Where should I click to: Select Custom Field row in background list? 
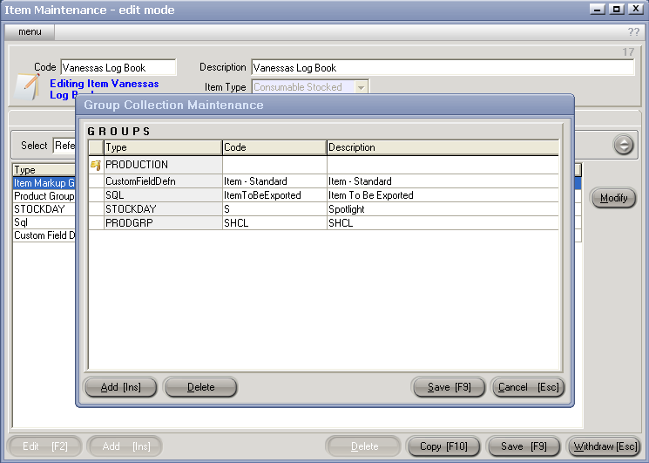[44, 235]
